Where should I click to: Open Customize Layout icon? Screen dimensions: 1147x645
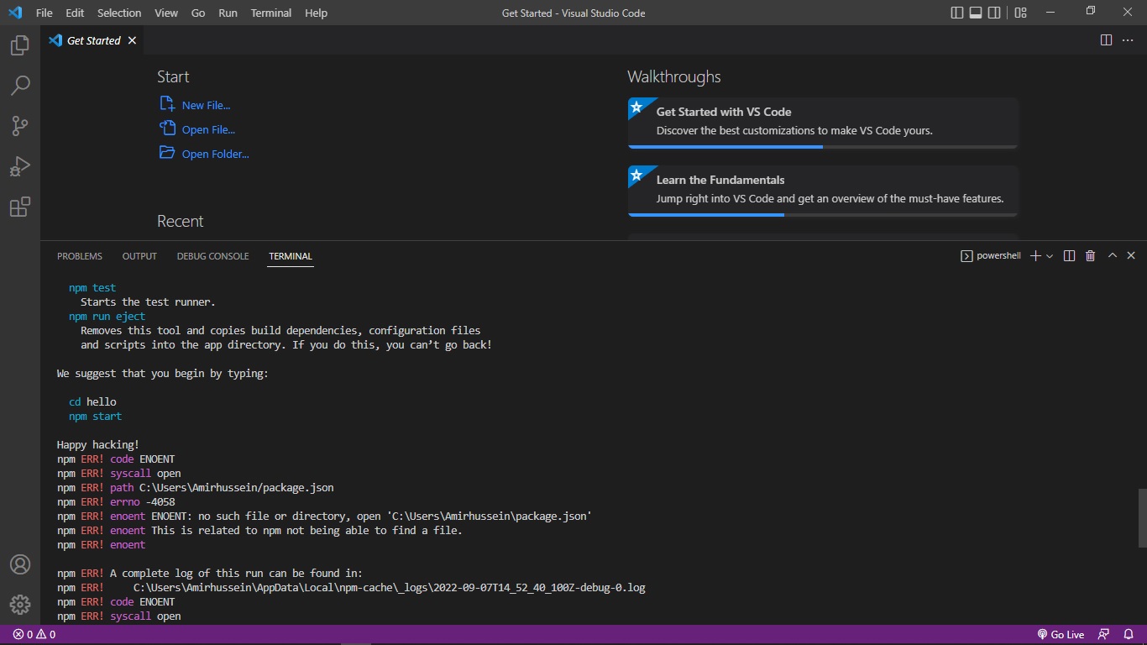(1020, 13)
